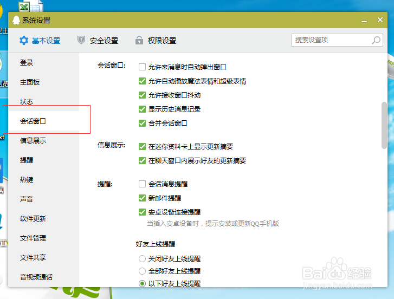Click the 信息展示: section heading
The height and width of the screenshot is (299, 394).
[x=111, y=145]
